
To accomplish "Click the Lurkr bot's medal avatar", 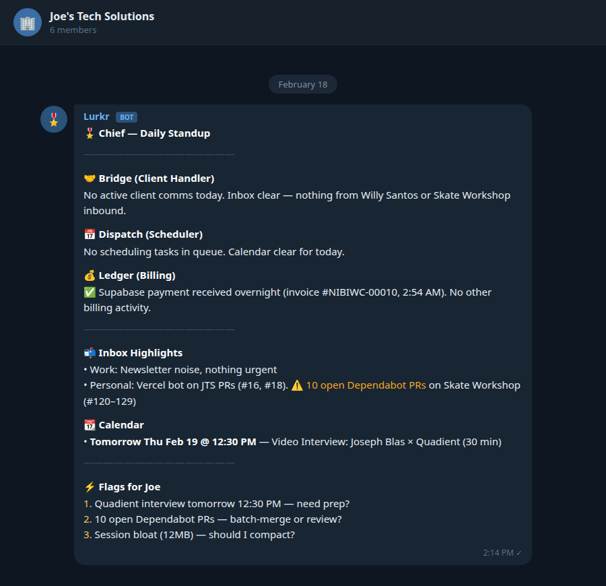I will coord(53,119).
